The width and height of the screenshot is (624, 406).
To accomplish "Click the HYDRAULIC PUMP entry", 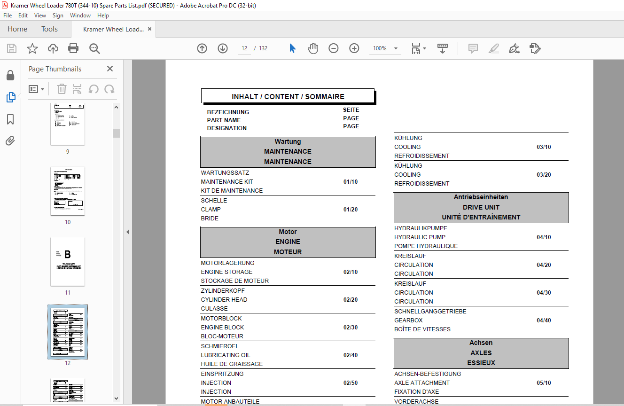I will click(420, 237).
